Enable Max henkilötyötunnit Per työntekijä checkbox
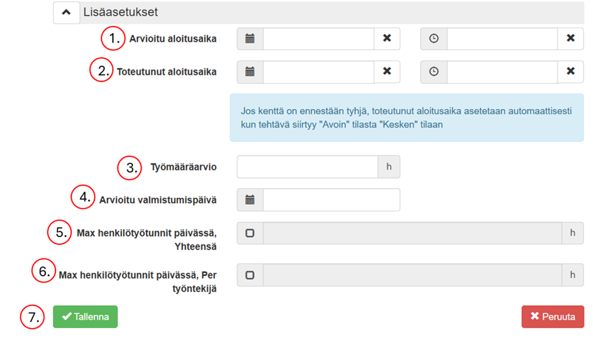Screen dimensions: 593x351 pyautogui.click(x=250, y=274)
